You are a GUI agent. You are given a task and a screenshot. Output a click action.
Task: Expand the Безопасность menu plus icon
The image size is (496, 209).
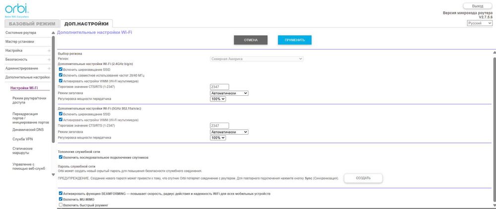click(49, 60)
